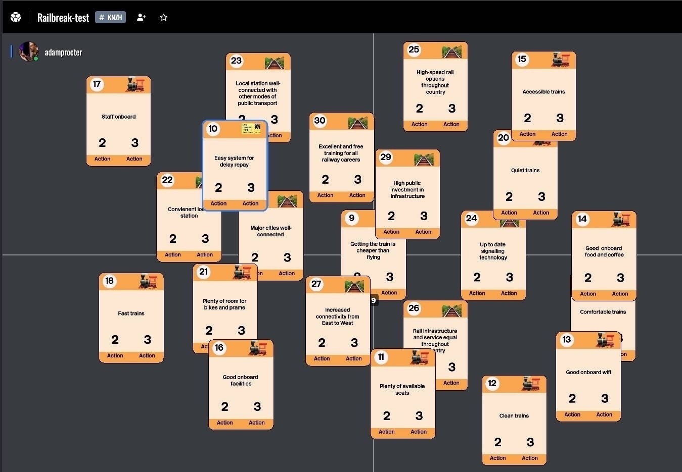
Task: Open the add user invite icon
Action: (x=141, y=18)
